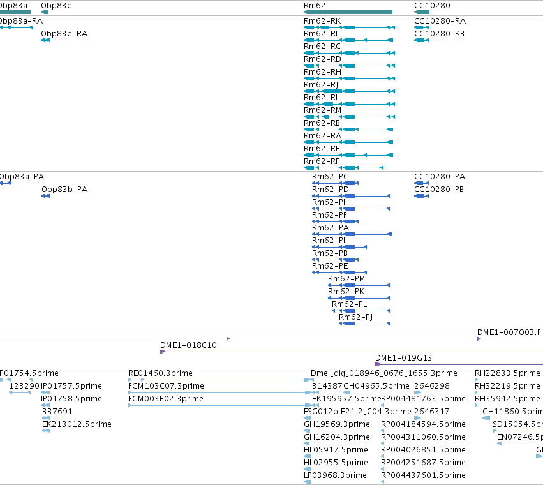Select transcript Rm62-RE
This screenshot has height=485, width=543.
coord(348,155)
